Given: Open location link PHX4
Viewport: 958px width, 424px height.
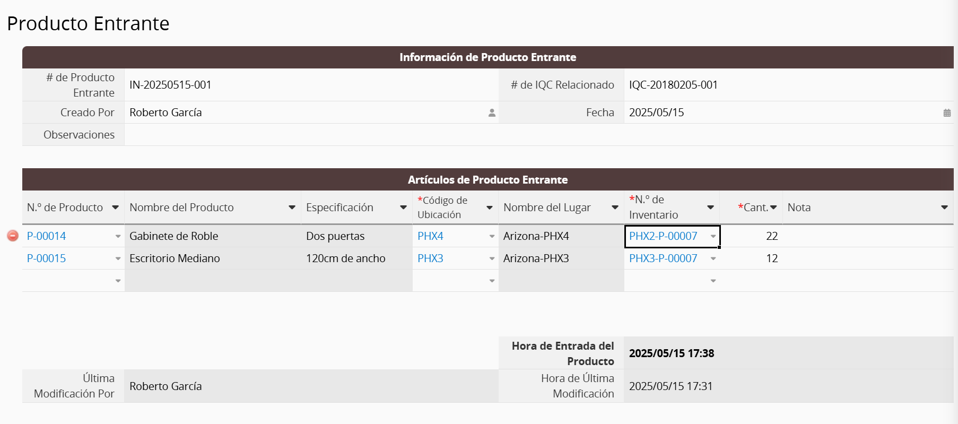Looking at the screenshot, I should coord(430,236).
